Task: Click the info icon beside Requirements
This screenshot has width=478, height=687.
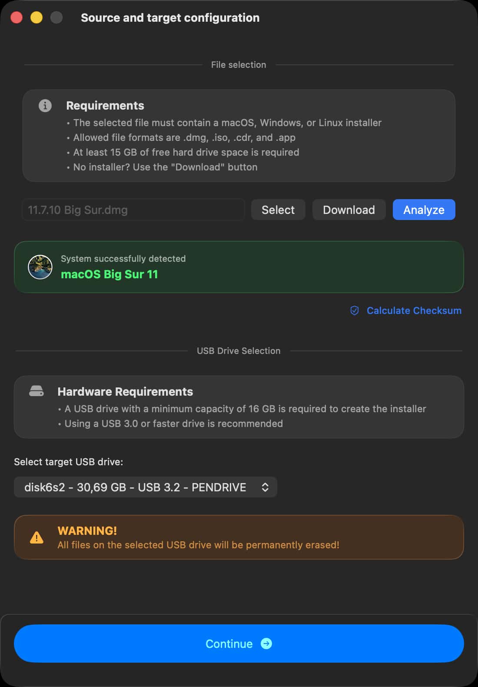Action: point(45,106)
